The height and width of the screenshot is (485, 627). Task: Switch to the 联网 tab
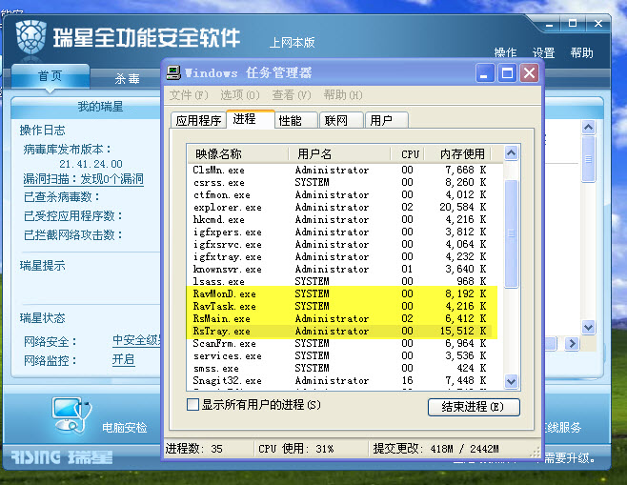(341, 120)
